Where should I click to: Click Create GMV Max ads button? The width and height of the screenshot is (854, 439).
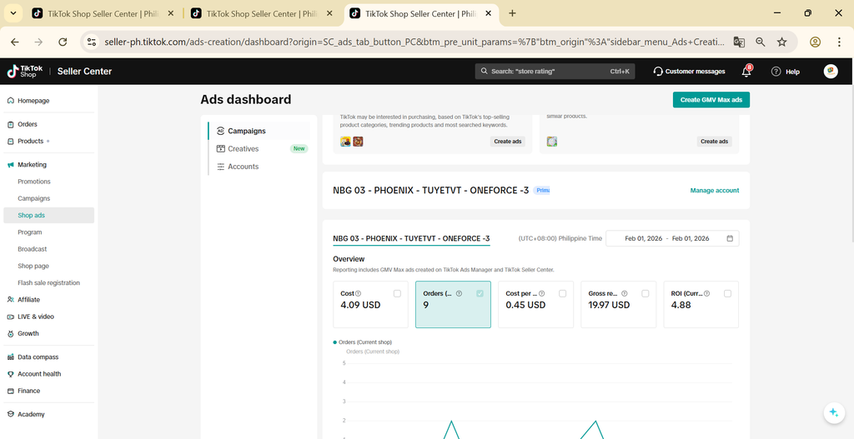(711, 100)
